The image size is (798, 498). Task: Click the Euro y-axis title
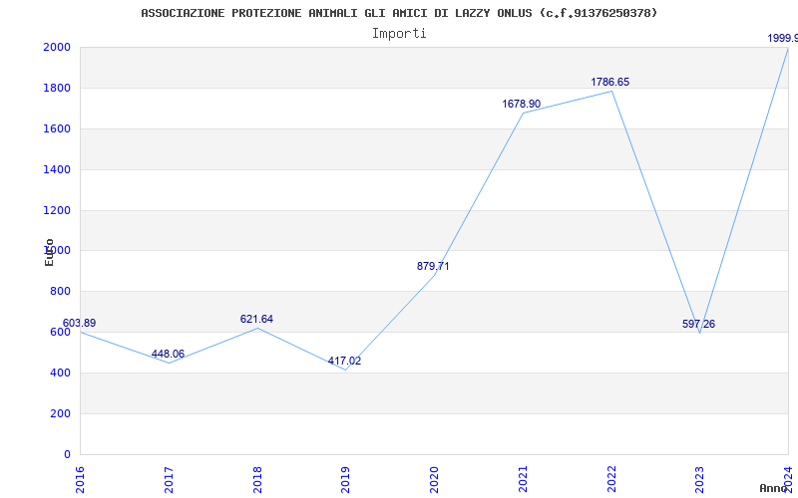point(49,252)
